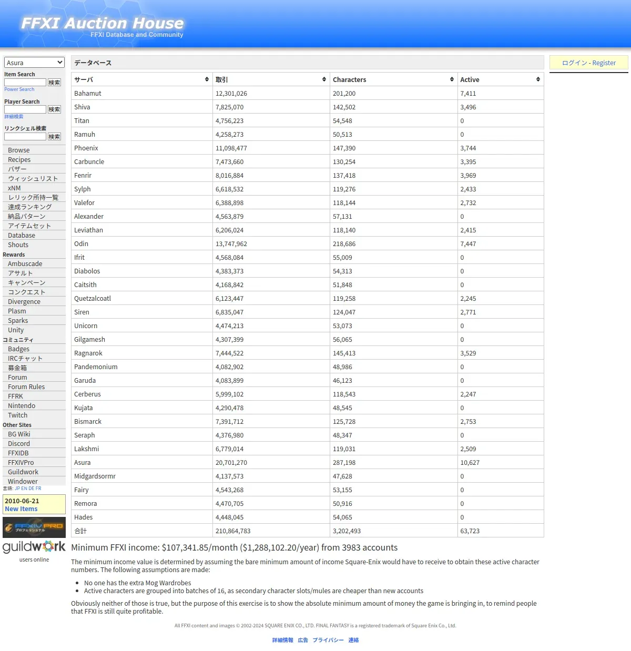The height and width of the screenshot is (651, 631).
Task: Open Ambuscade rewards page
Action: pyautogui.click(x=34, y=263)
